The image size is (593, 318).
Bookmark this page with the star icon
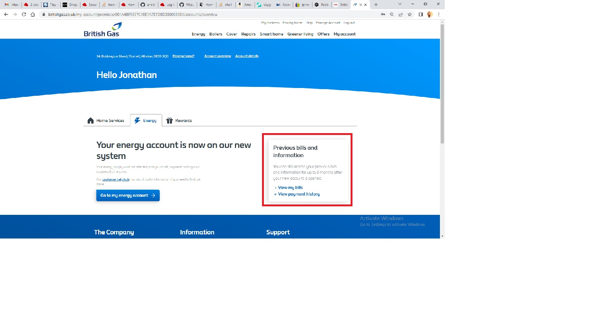[410, 14]
